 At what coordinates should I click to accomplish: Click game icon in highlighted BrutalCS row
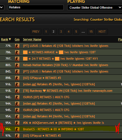(17, 129)
